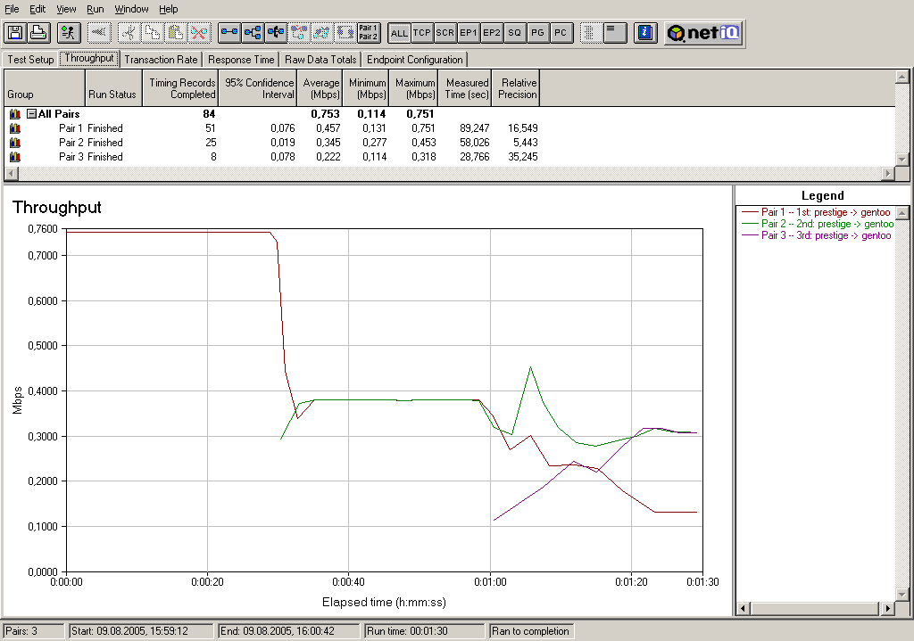Image resolution: width=914 pixels, height=641 pixels.
Task: Click the Print icon in the toolbar
Action: (38, 33)
